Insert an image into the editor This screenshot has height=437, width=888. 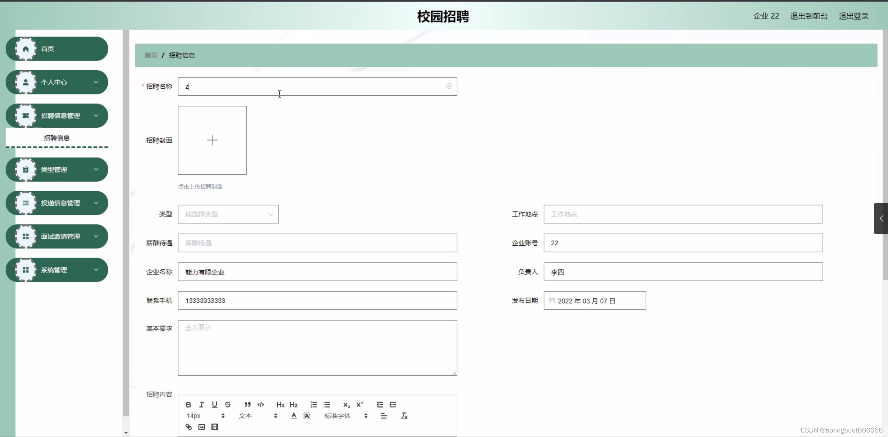point(201,427)
